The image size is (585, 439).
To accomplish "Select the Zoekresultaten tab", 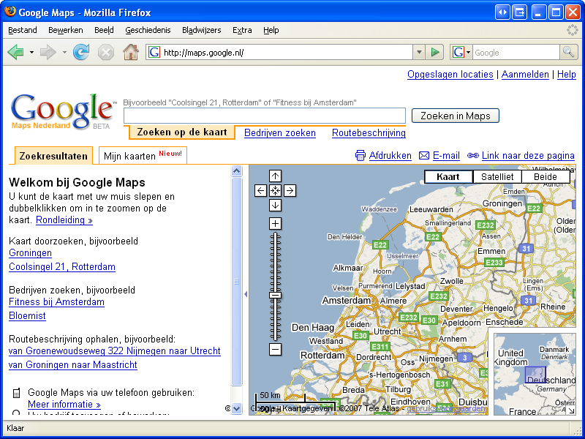I will pyautogui.click(x=53, y=156).
